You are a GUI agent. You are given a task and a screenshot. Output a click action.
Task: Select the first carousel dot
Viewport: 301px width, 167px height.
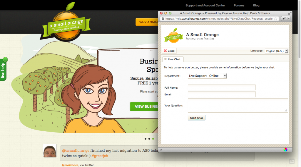point(146,139)
